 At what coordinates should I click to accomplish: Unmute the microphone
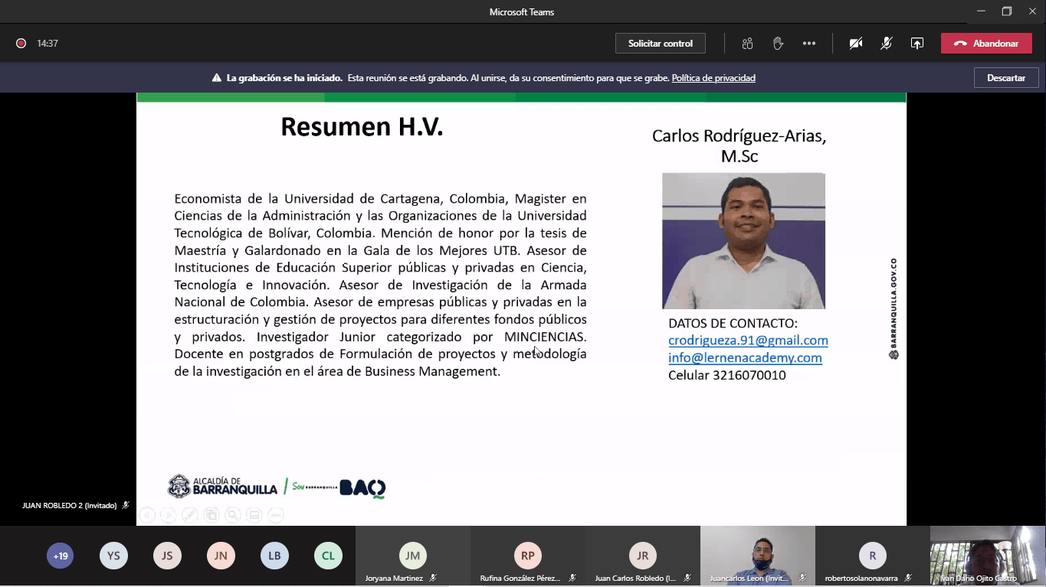coord(886,44)
